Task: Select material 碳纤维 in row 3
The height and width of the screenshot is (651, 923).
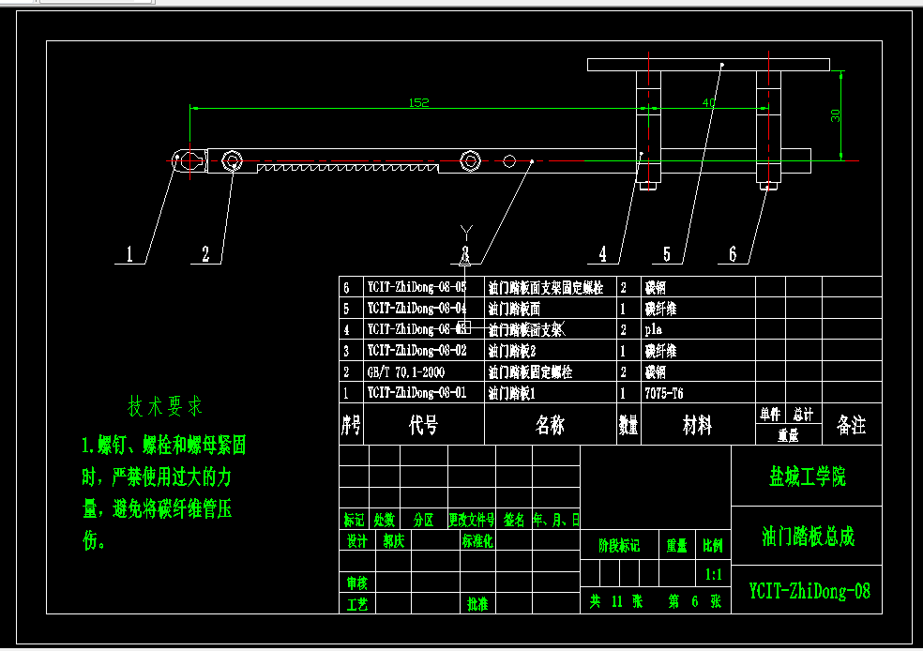Action: 660,351
